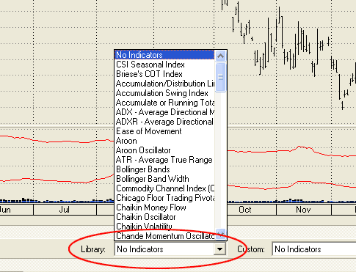Click the Jul label on time axis
Image resolution: width=356 pixels, height=272 pixels.
pos(65,210)
